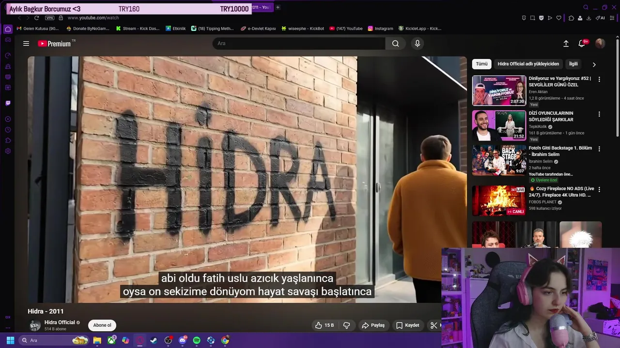The image size is (620, 348).
Task: Open sidebar settings gear icon
Action: [x=8, y=151]
